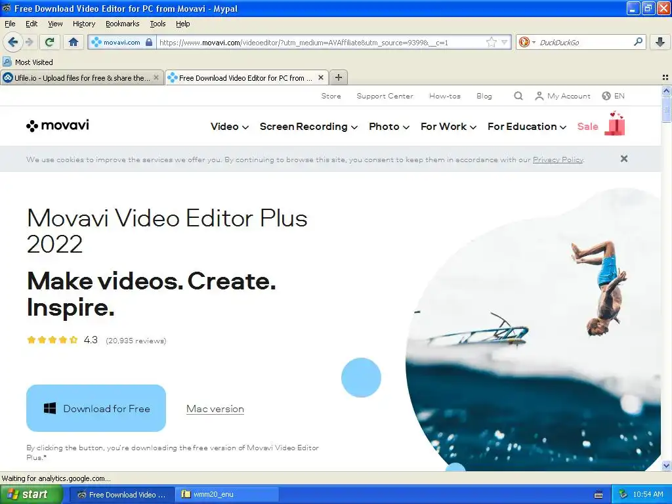
Task: Open My Account with the person icon
Action: pyautogui.click(x=562, y=96)
